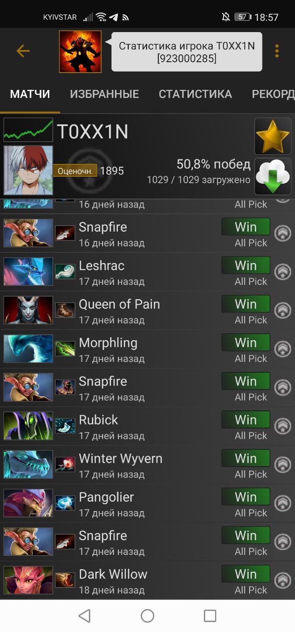This screenshot has height=632, width=295.
Task: Switch to the Статистика tab
Action: (195, 94)
